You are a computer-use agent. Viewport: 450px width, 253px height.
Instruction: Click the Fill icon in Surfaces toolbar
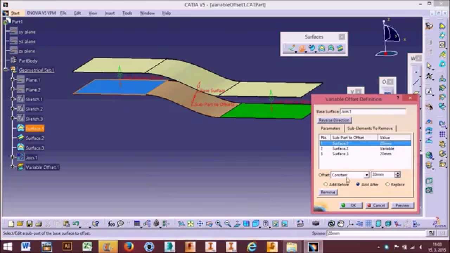(x=321, y=48)
